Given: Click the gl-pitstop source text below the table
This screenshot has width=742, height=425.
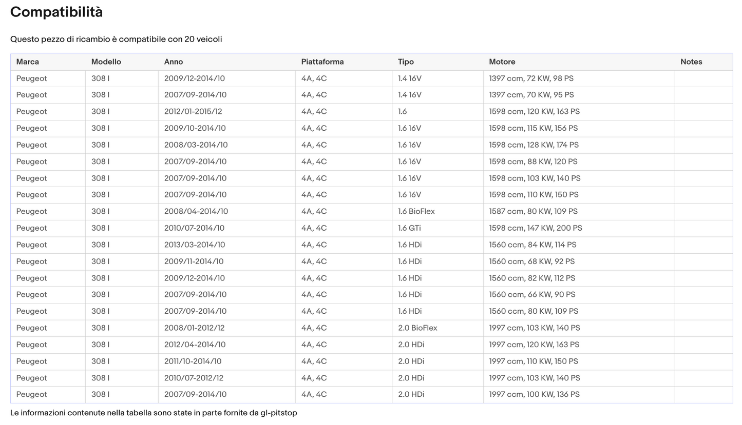Looking at the screenshot, I should coord(278,413).
